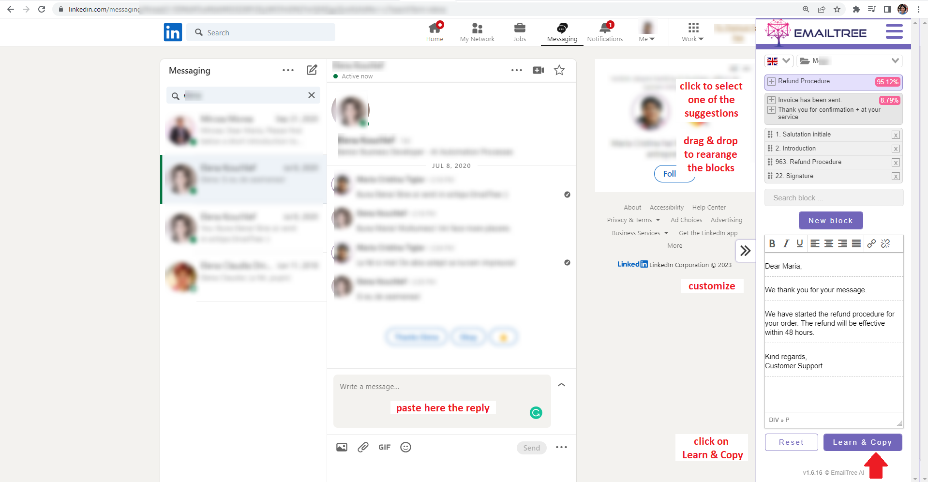The height and width of the screenshot is (482, 928).
Task: Open the emoji picker
Action: pyautogui.click(x=406, y=447)
